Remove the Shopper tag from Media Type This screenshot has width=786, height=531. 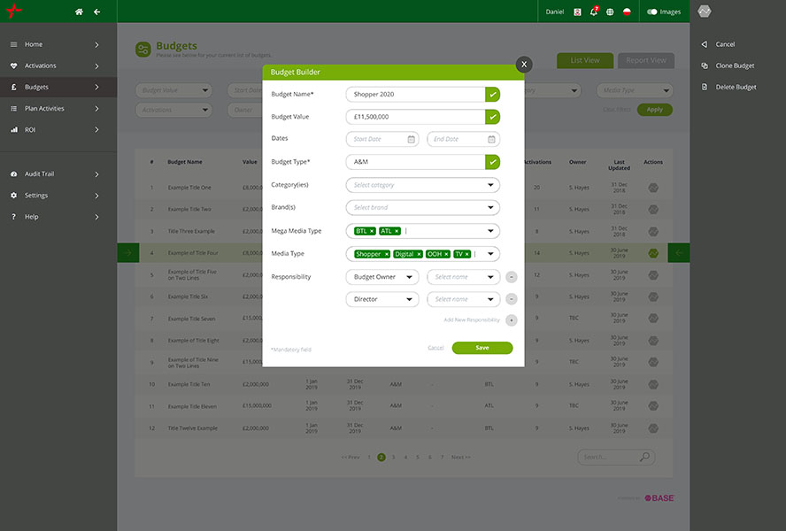[387, 254]
